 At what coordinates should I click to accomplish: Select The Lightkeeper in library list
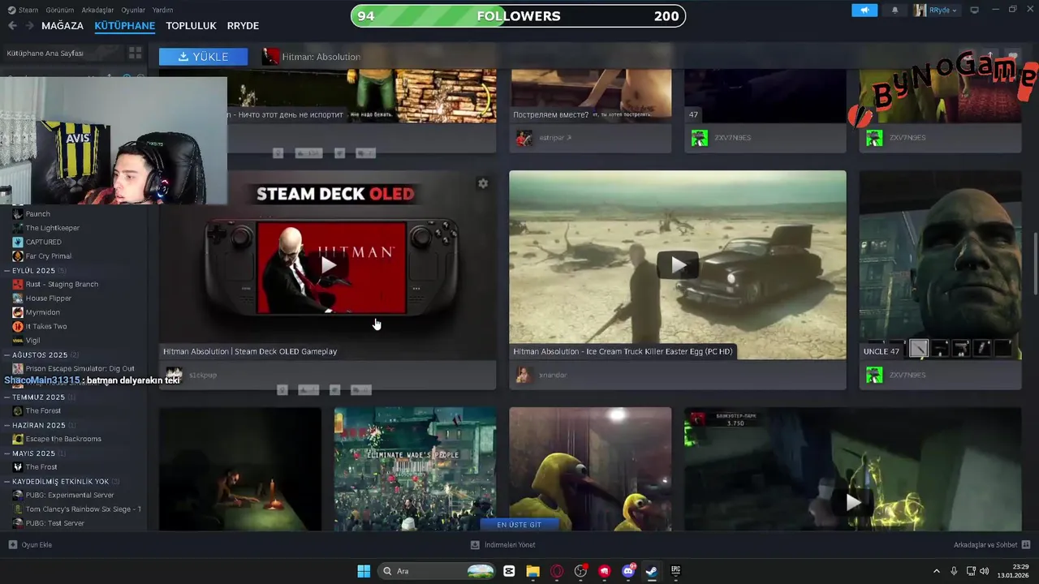tap(53, 228)
